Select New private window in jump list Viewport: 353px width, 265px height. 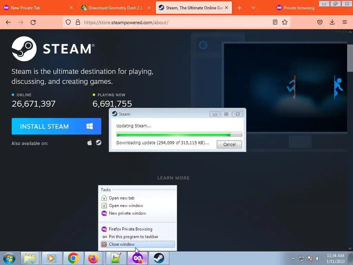point(138,213)
